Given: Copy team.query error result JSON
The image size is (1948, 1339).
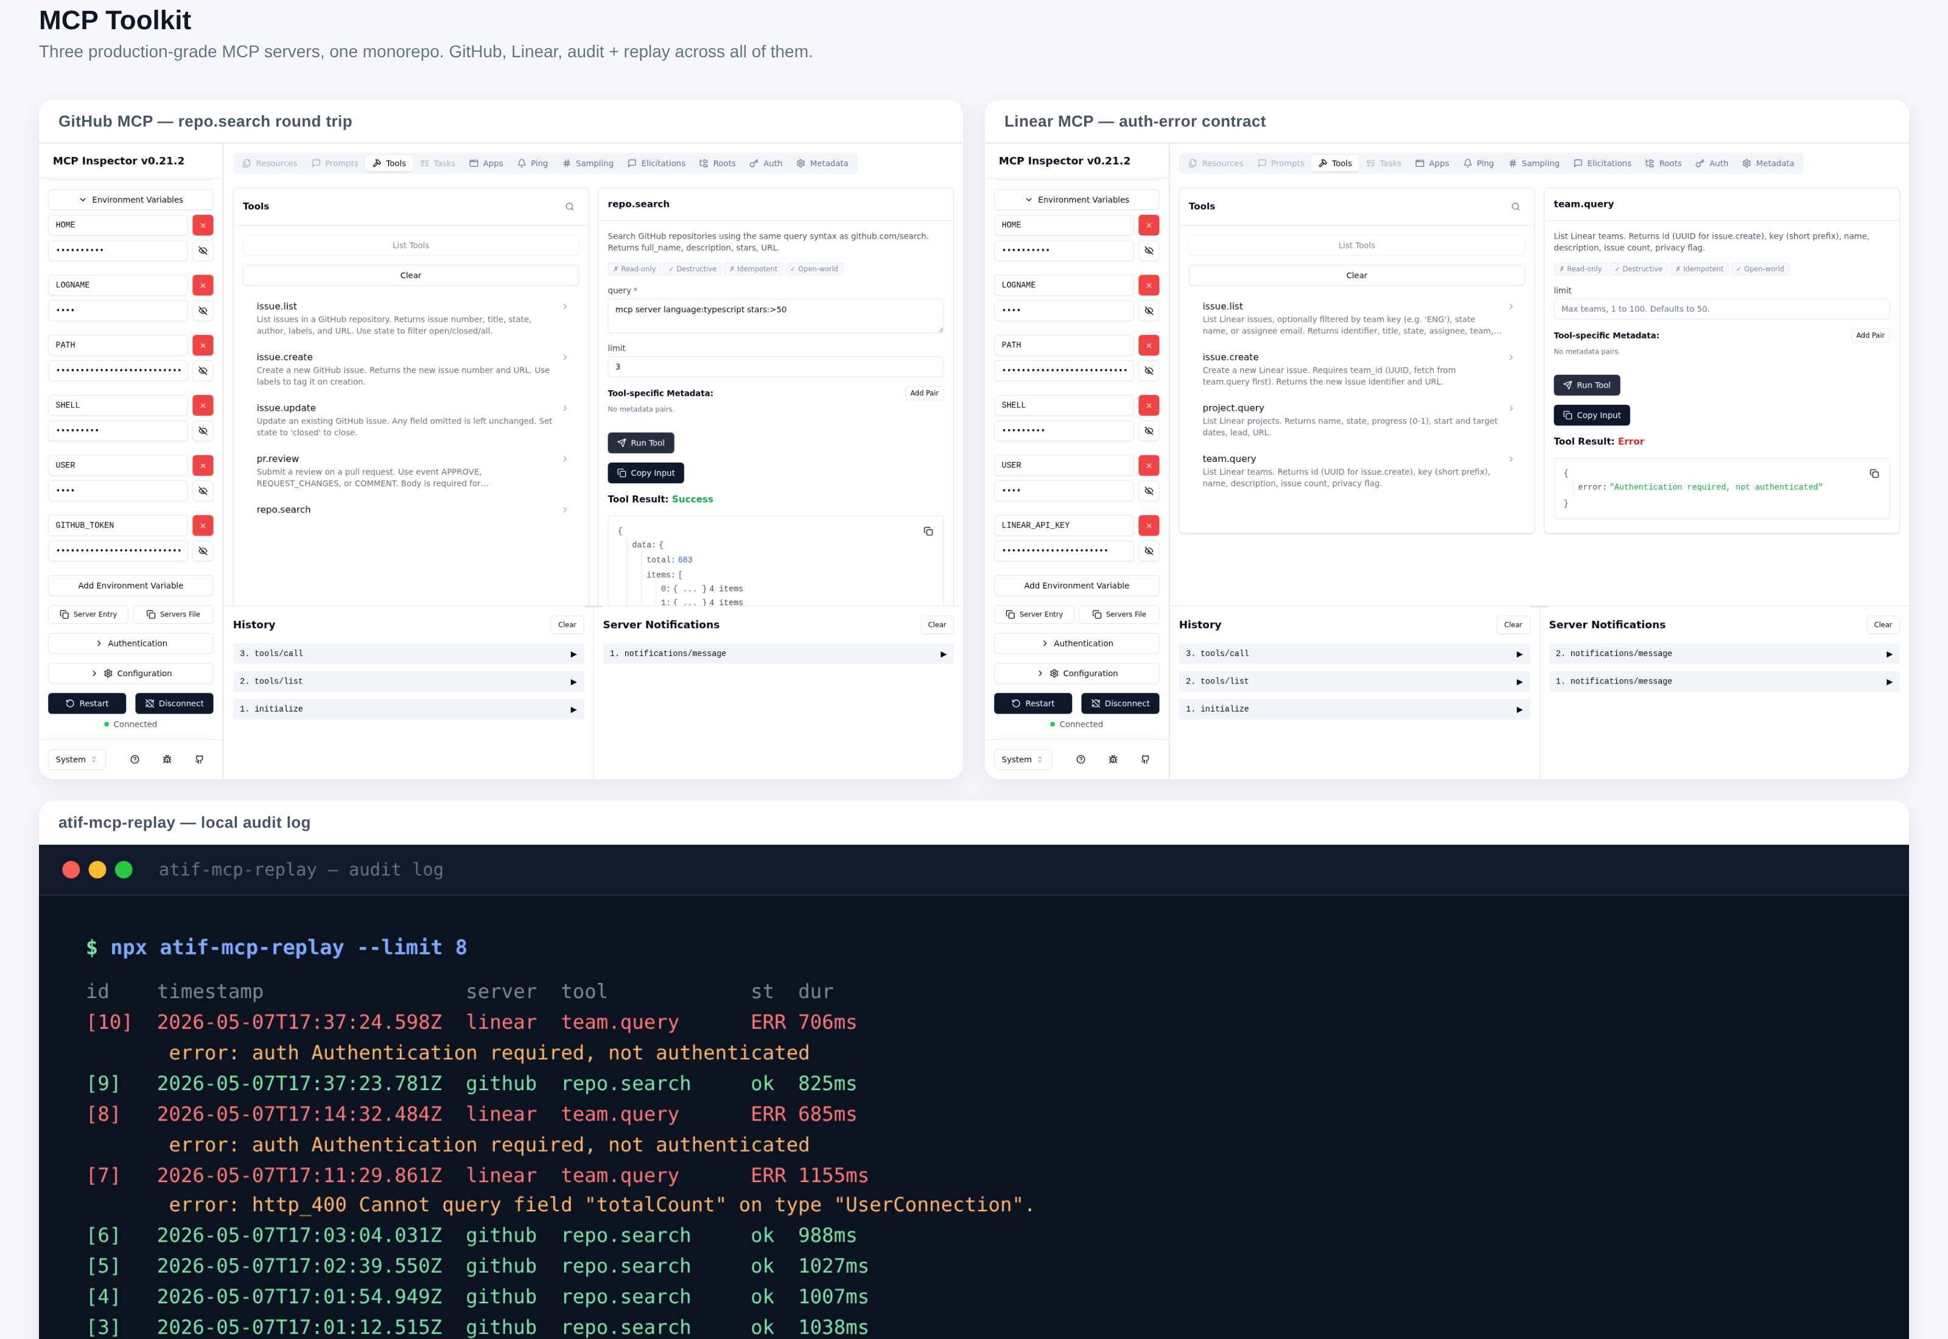Looking at the screenshot, I should pyautogui.click(x=1873, y=474).
